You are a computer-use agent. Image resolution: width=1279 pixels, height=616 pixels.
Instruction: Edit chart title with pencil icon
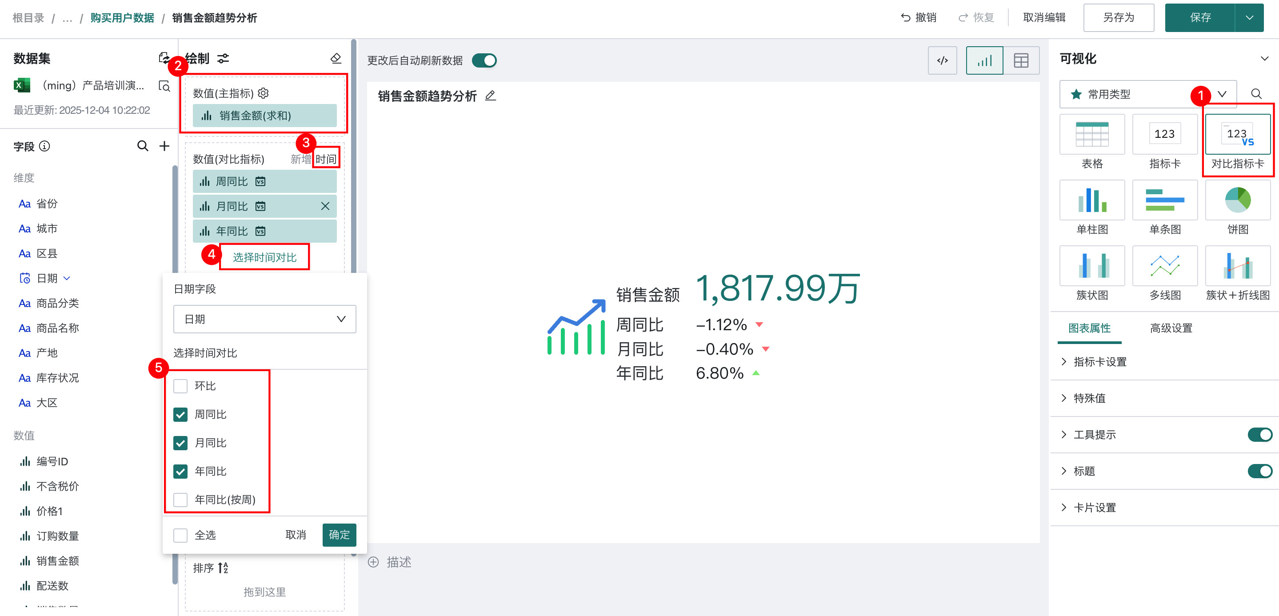coord(490,95)
